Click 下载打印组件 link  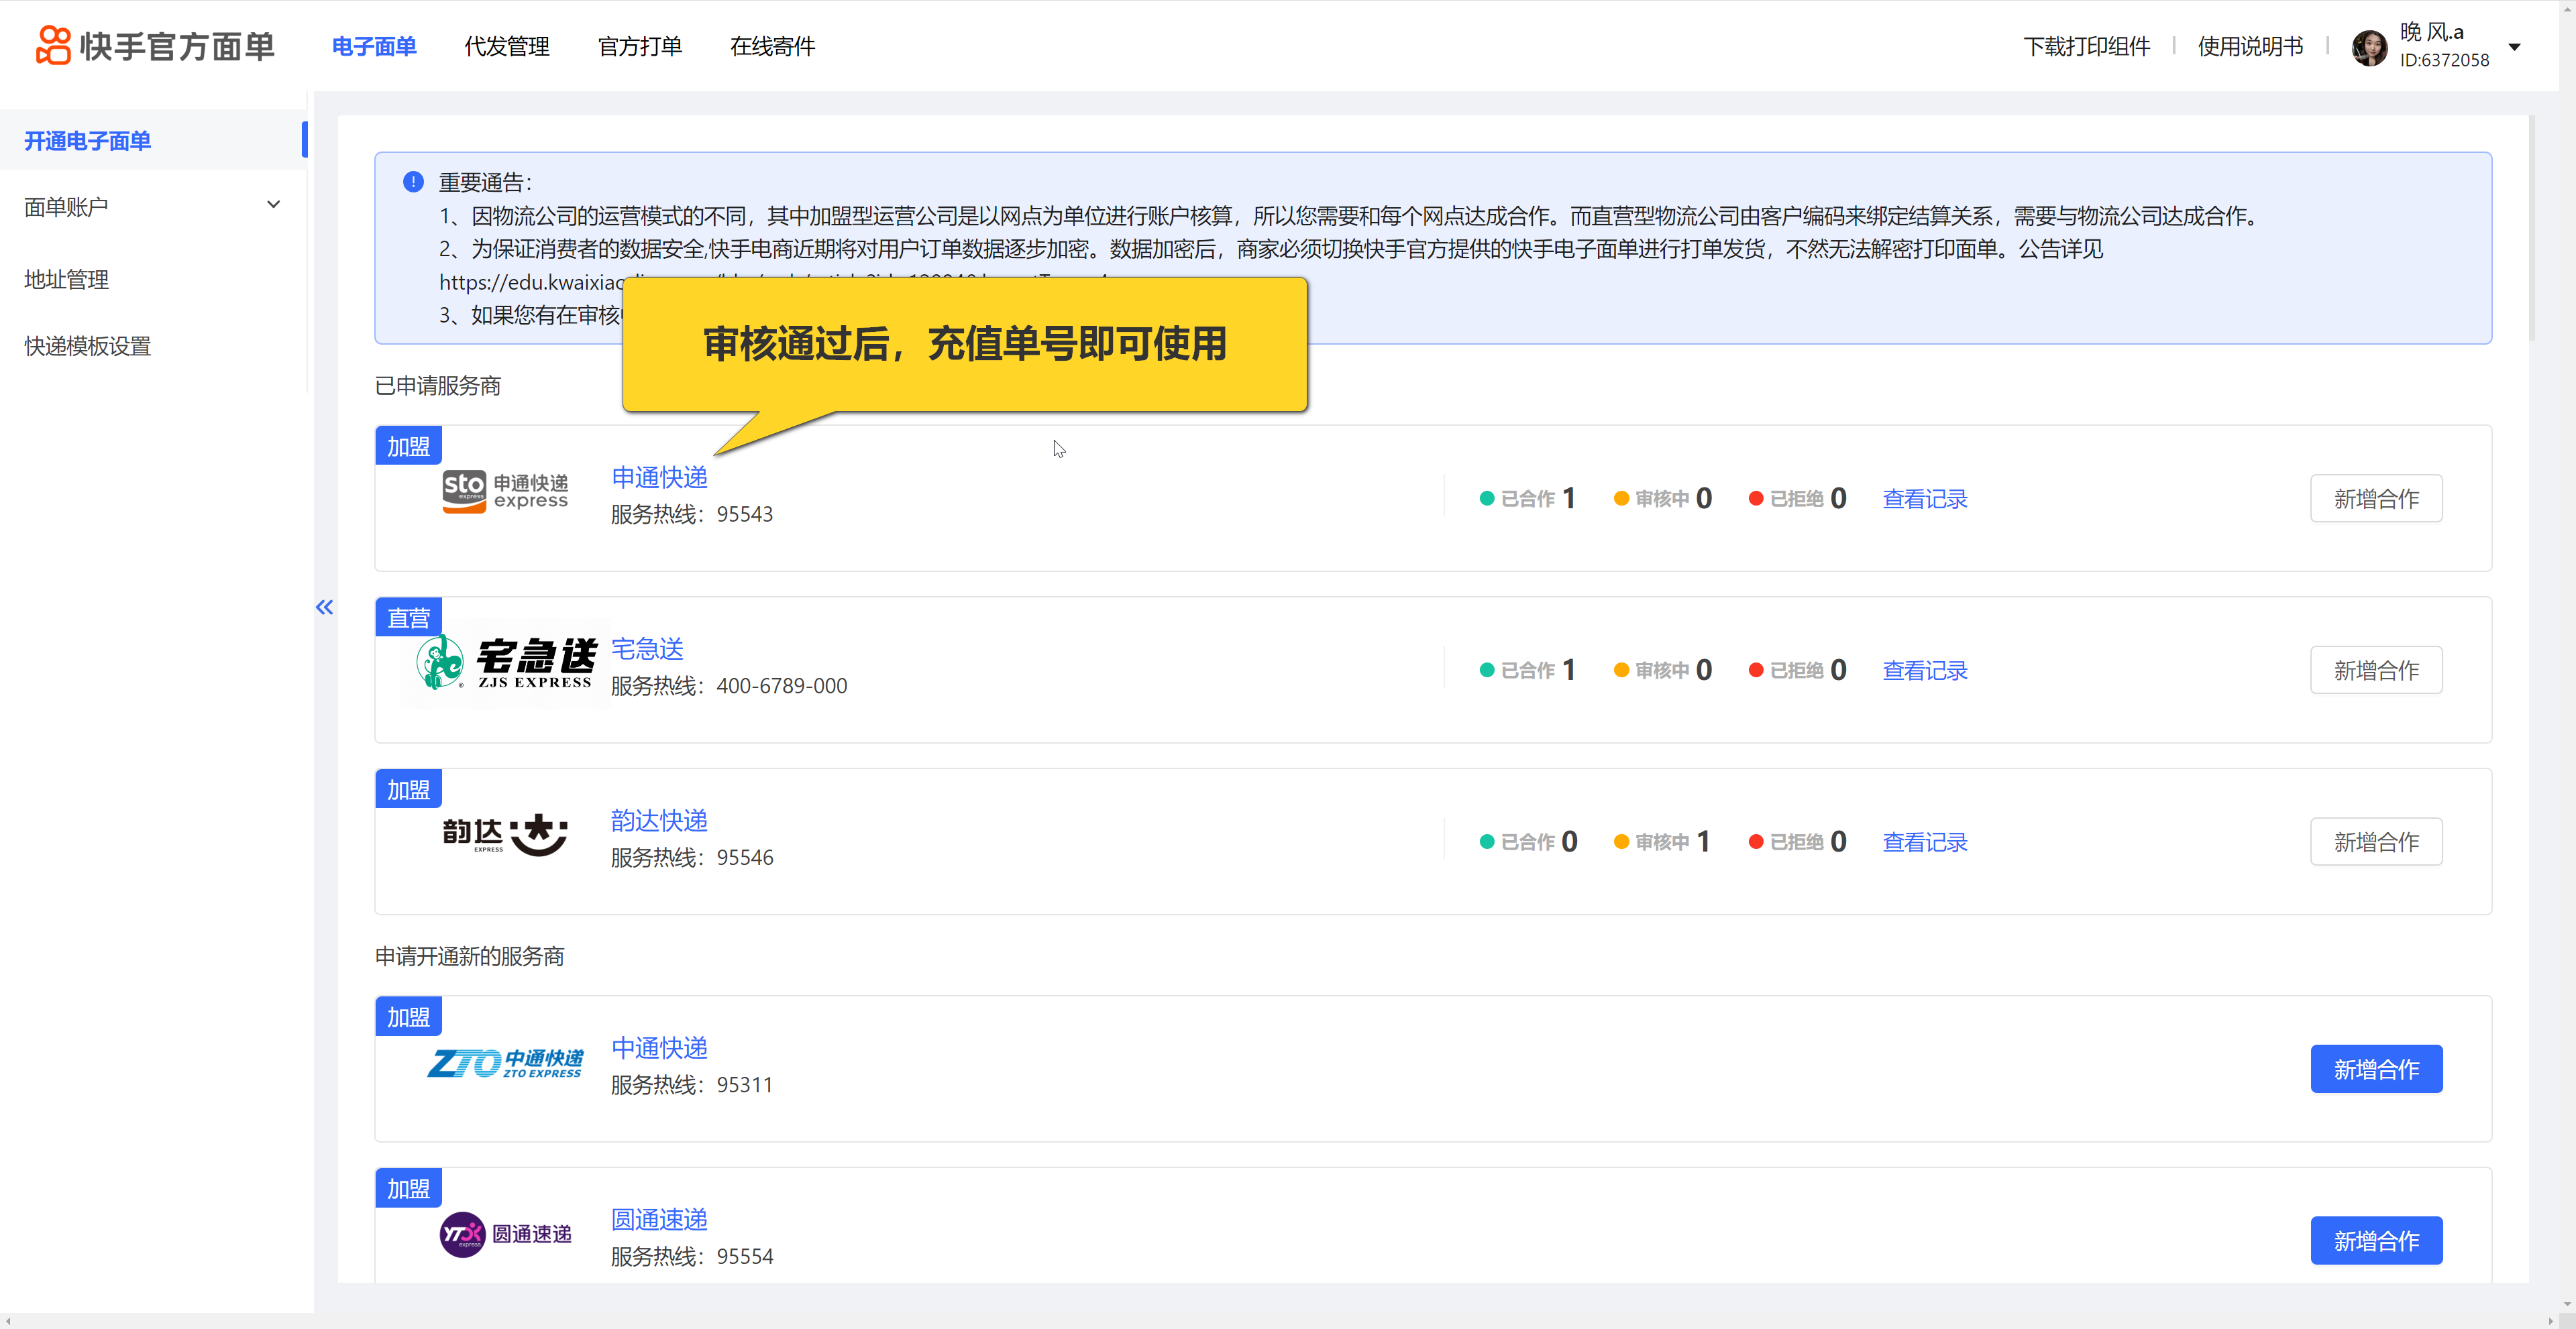[x=2086, y=47]
